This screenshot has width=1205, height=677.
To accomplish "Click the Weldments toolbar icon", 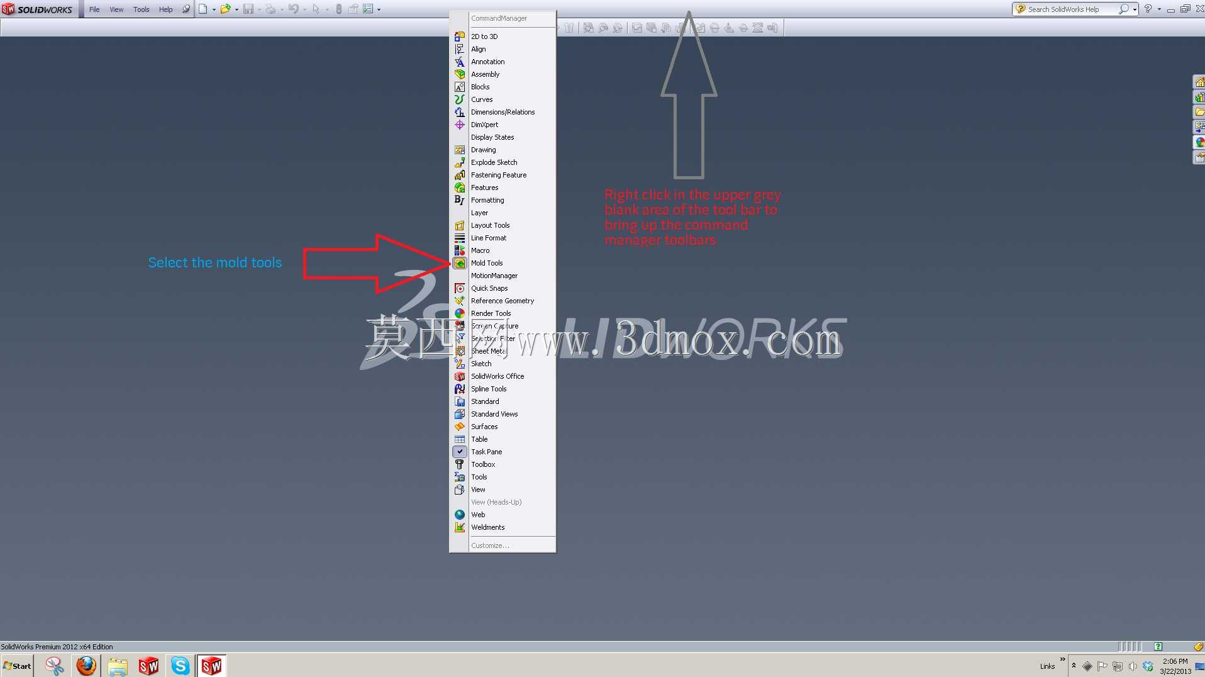I will coord(460,527).
